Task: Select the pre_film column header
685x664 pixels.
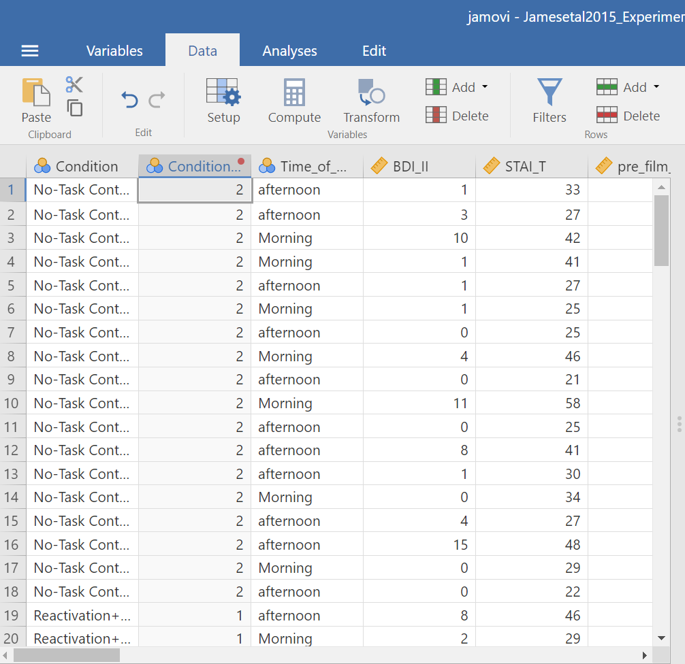Action: (x=629, y=166)
